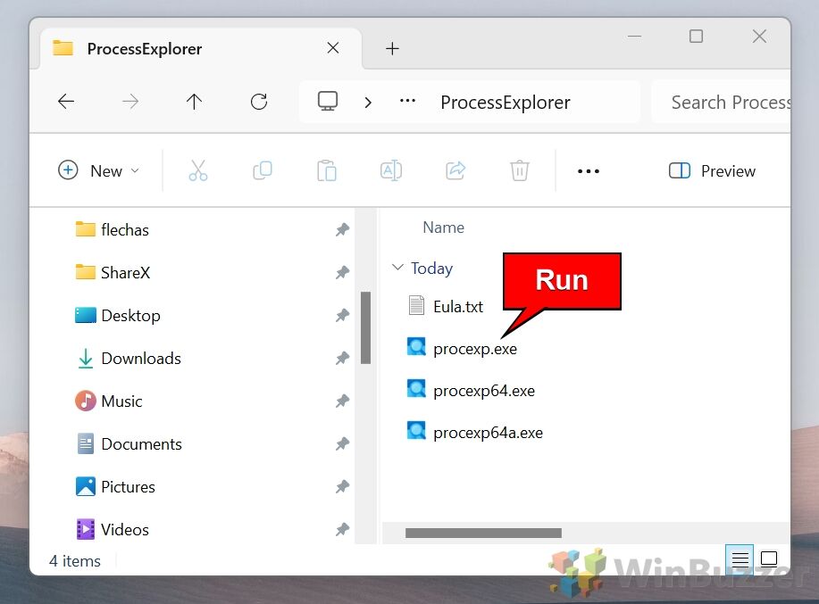The height and width of the screenshot is (604, 819).
Task: Click the Paste icon
Action: pyautogui.click(x=327, y=170)
